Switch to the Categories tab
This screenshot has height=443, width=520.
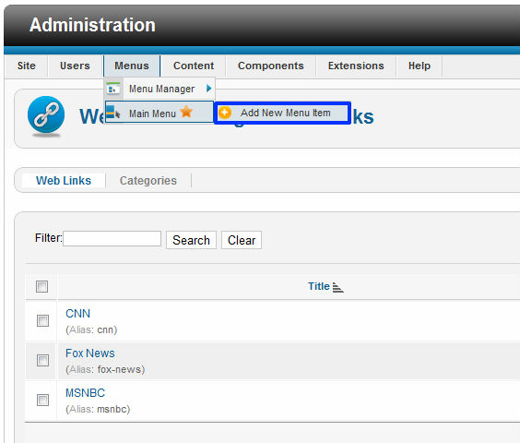148,181
